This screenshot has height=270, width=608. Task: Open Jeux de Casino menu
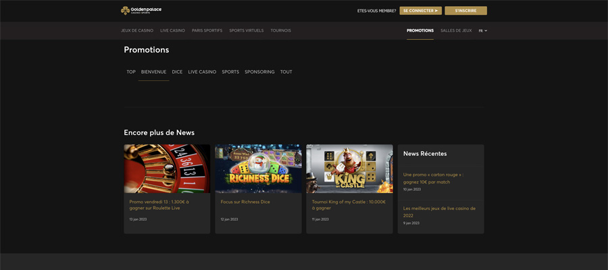(137, 30)
